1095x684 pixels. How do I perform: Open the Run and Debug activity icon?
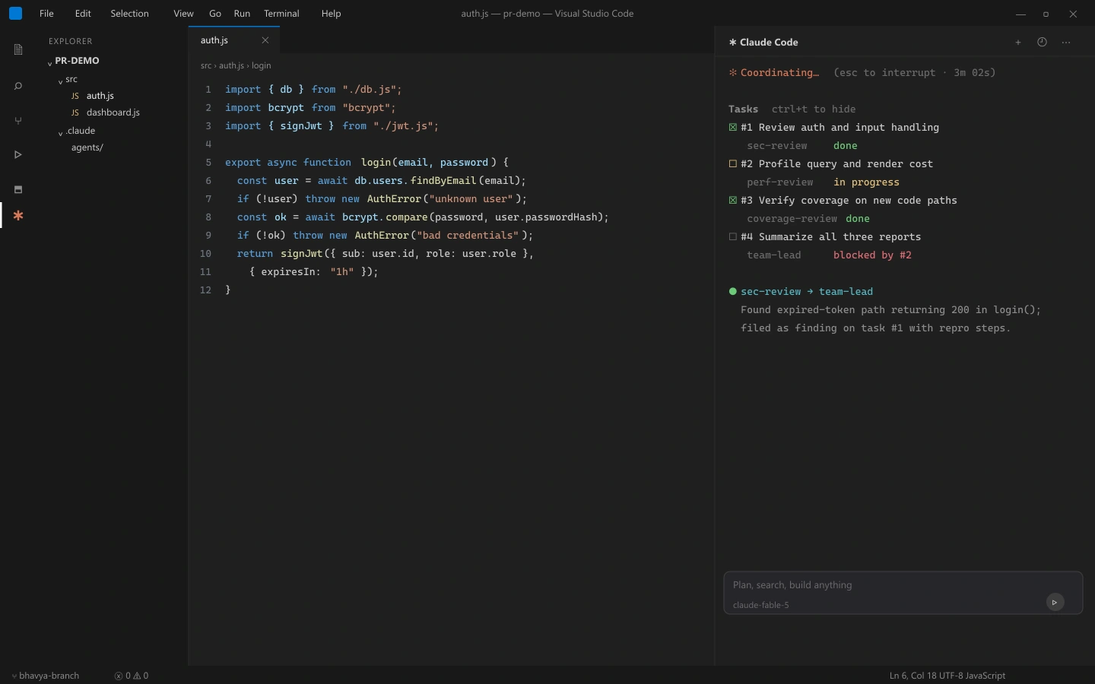(18, 155)
